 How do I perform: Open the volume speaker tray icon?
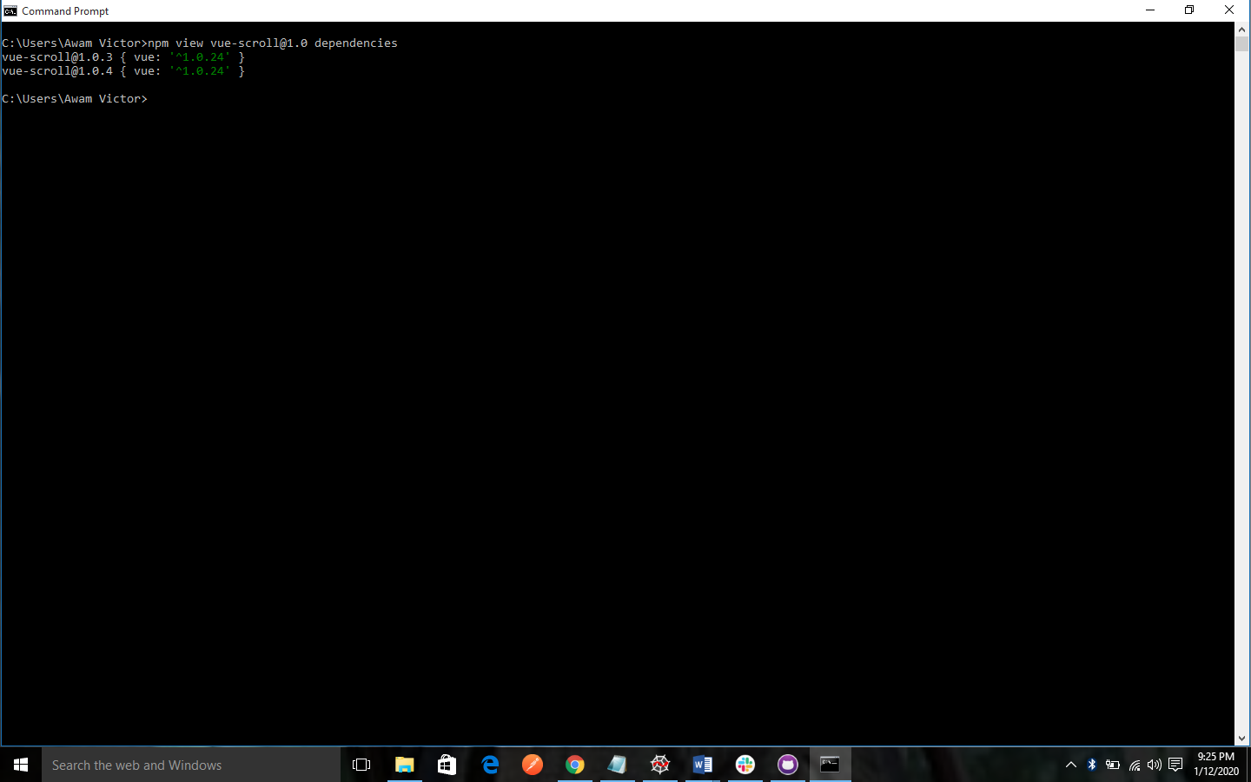tap(1155, 765)
